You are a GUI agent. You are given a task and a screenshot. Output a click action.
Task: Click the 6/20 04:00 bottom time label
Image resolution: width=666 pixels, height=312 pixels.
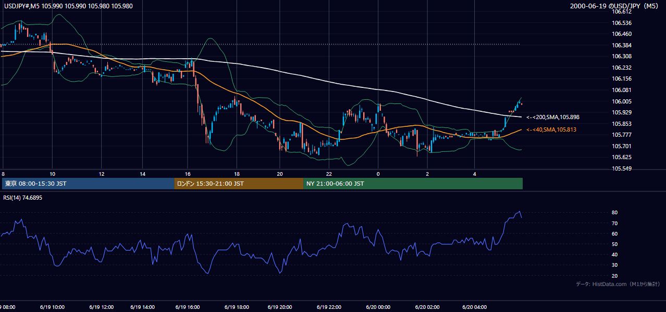click(x=474, y=307)
